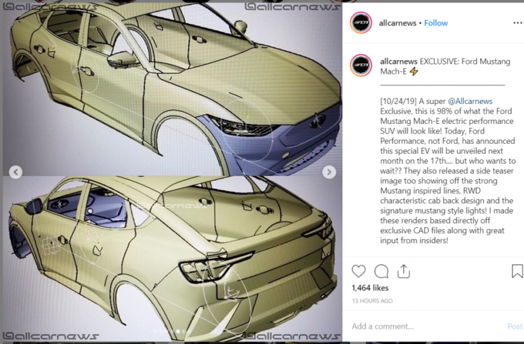Click the 13 HOURS AGO timestamp

coord(372,301)
